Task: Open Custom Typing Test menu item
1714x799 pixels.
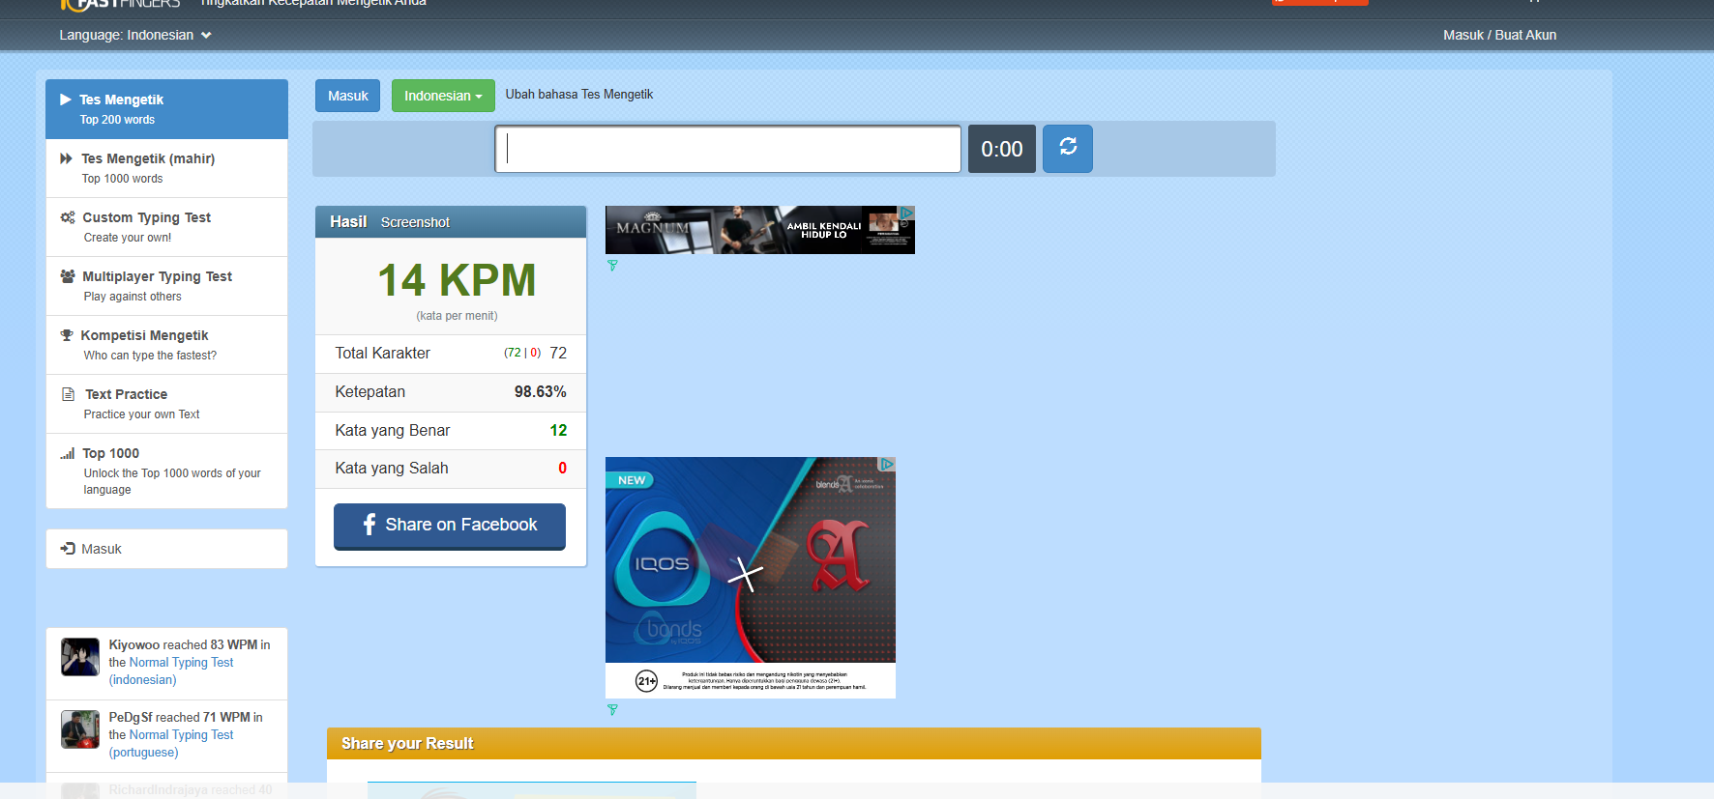Action: pos(166,227)
